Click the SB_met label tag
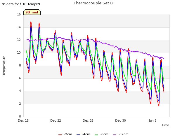The height and width of the screenshot is (140, 187). tap(32, 12)
